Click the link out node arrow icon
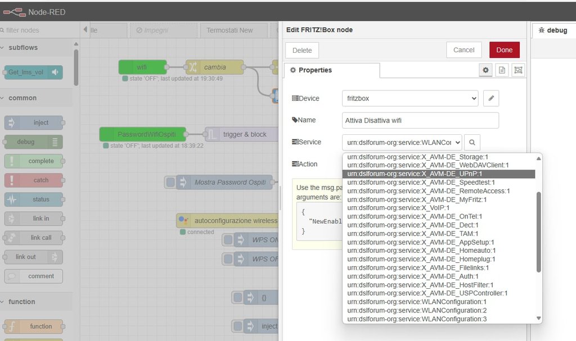Viewport: 576px width, 341px height. pyautogui.click(x=55, y=257)
